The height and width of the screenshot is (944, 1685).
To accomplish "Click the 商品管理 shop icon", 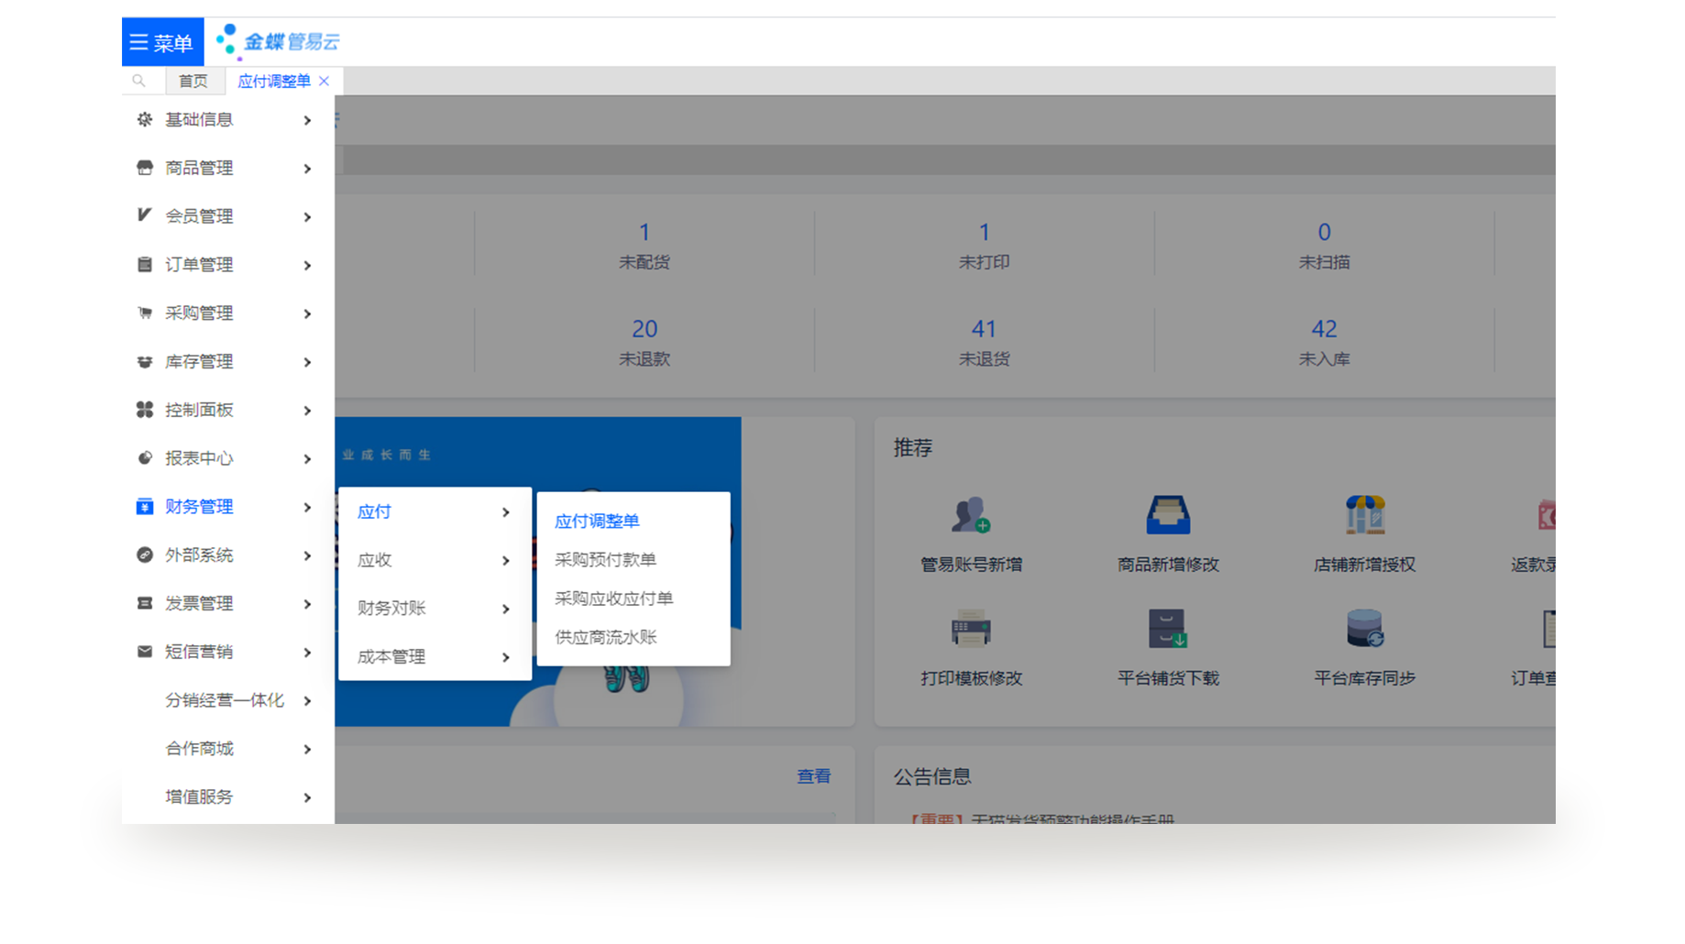I will pyautogui.click(x=144, y=168).
